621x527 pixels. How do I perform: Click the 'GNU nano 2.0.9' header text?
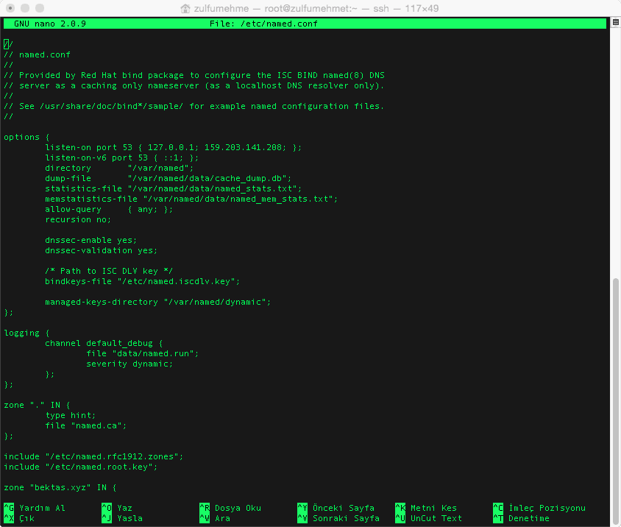click(x=50, y=24)
